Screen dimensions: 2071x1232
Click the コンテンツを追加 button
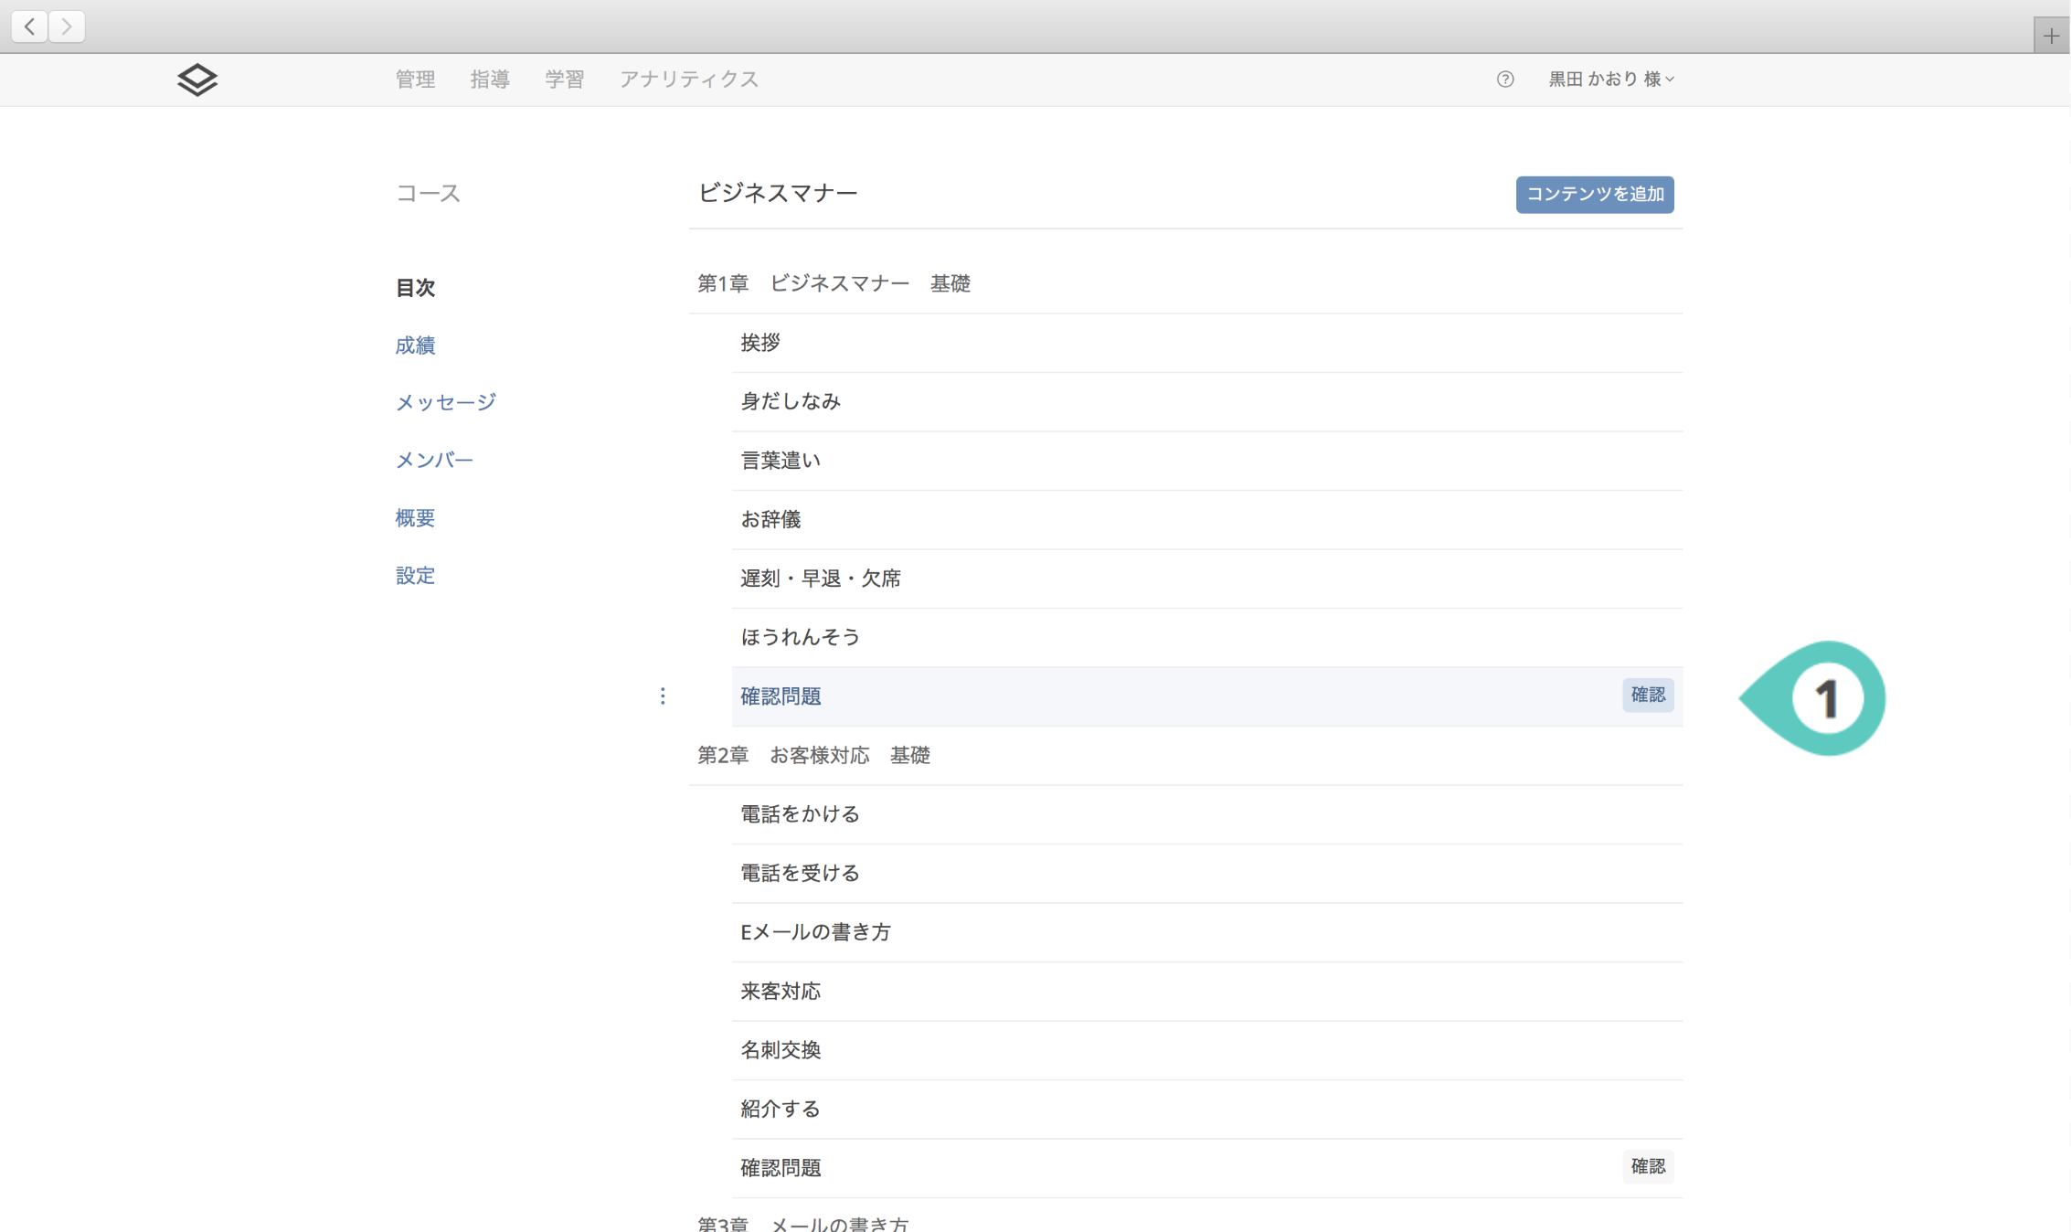click(x=1594, y=195)
